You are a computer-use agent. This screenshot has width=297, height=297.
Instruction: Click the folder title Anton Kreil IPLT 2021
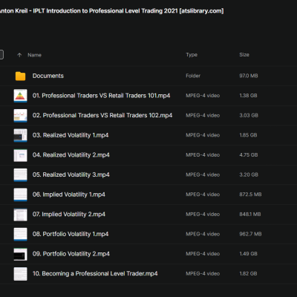111,11
